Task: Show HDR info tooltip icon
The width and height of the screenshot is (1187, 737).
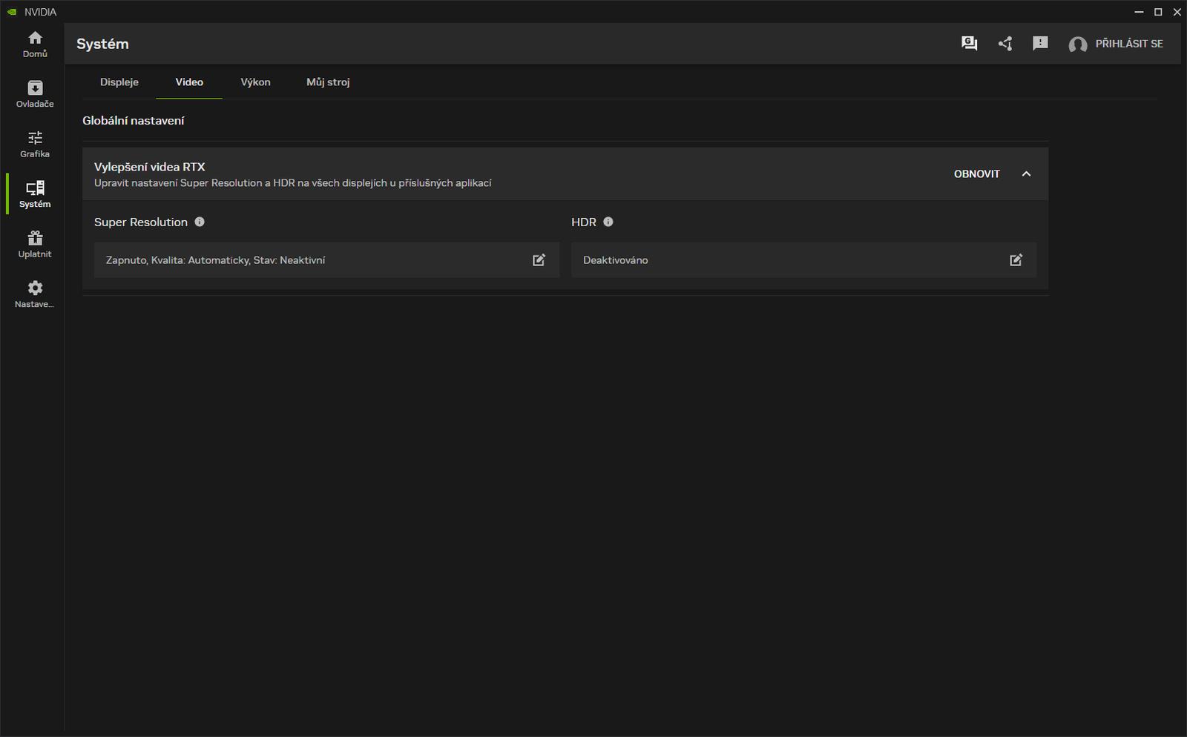Action: 608,222
